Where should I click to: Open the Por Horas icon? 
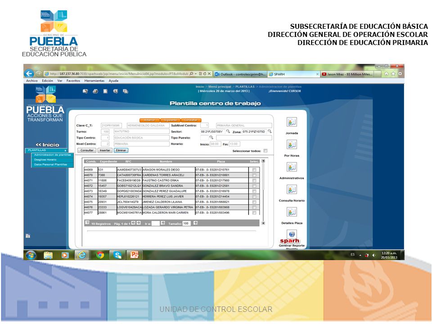(x=292, y=144)
